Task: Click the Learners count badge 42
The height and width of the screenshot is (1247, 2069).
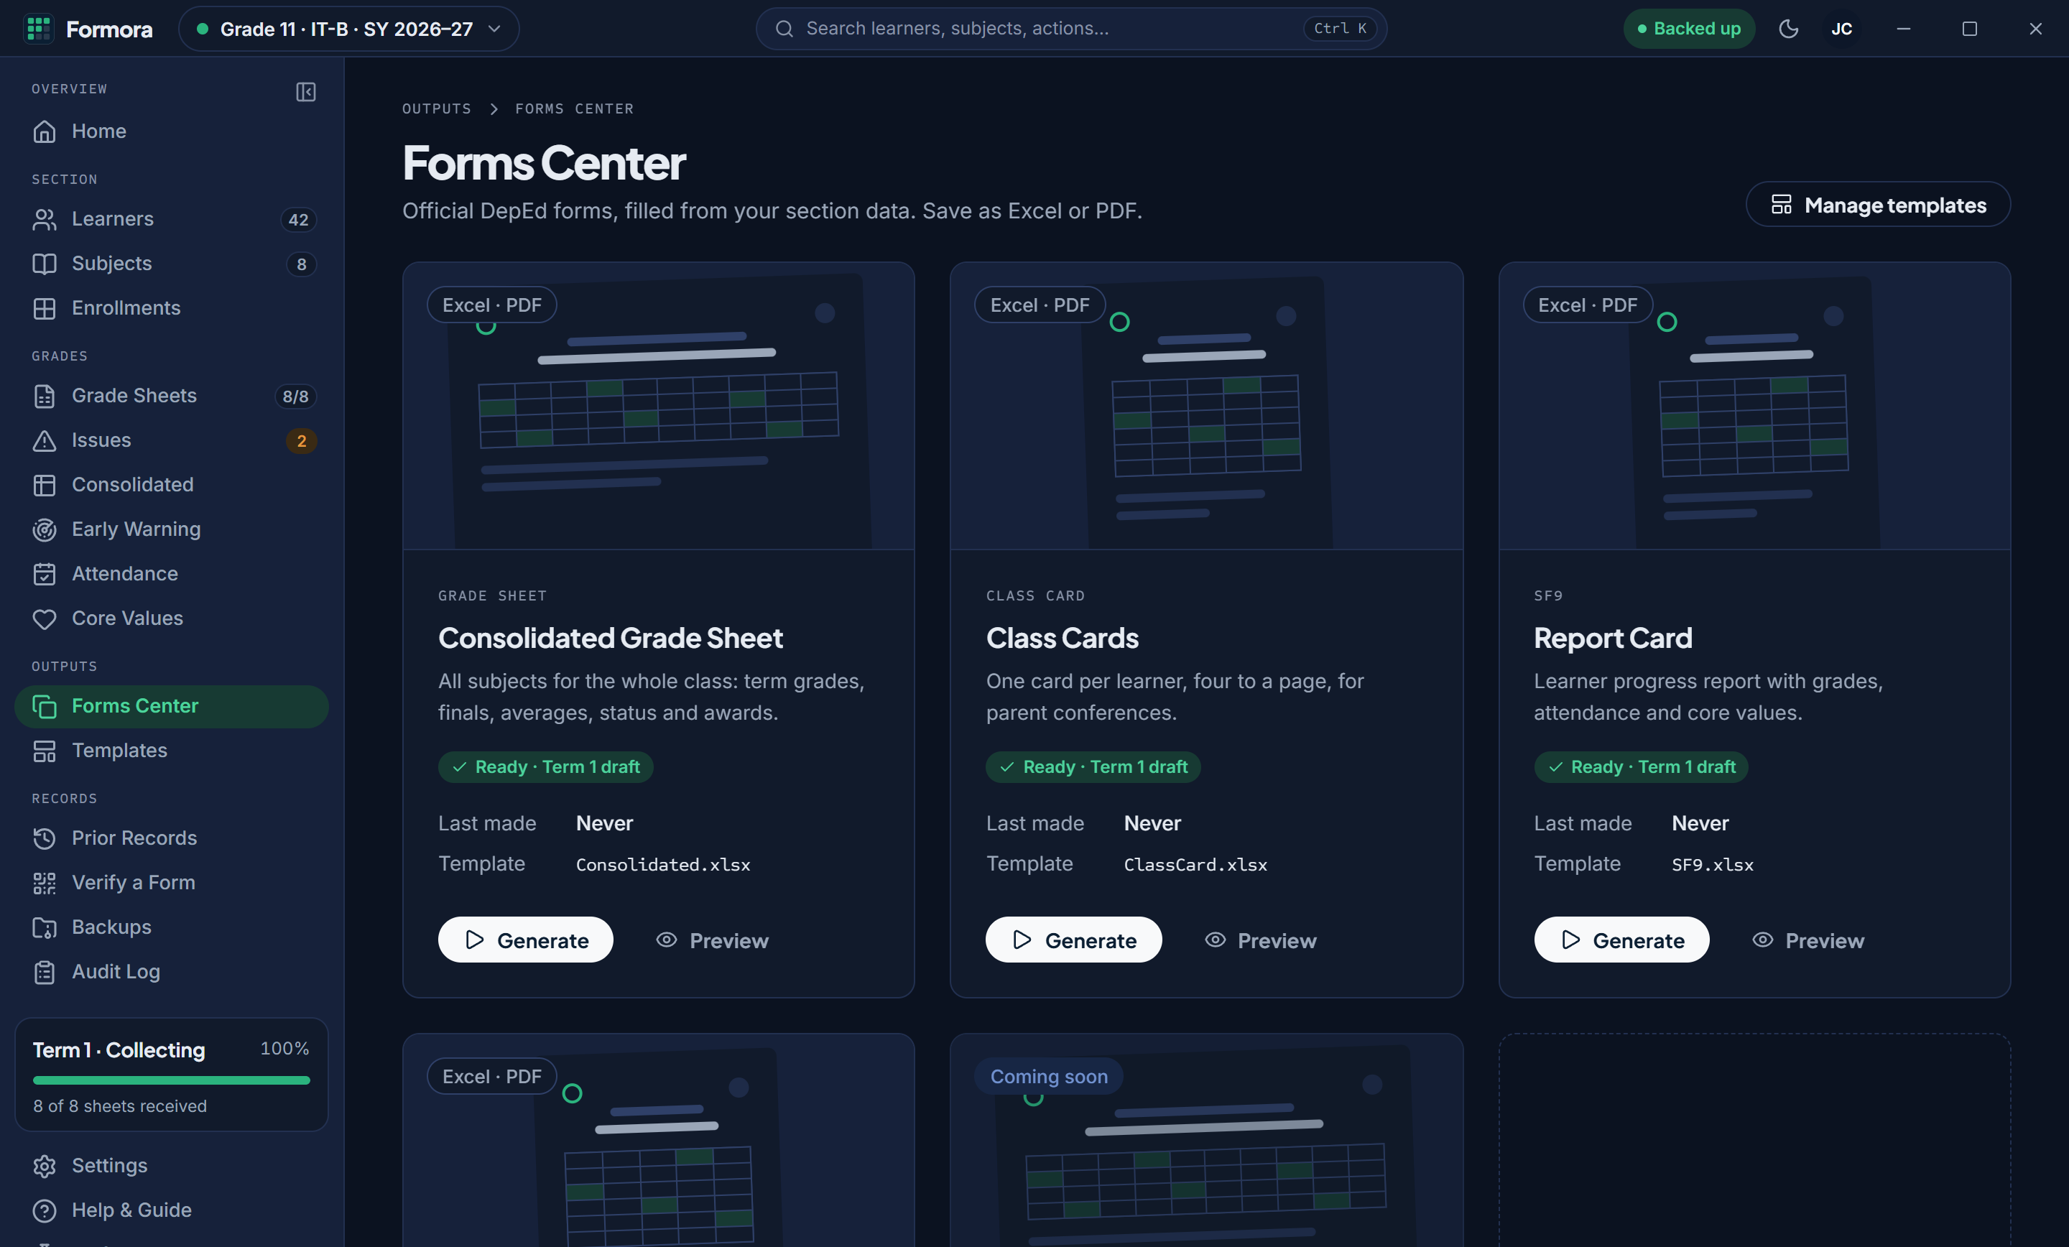Action: coord(298,220)
